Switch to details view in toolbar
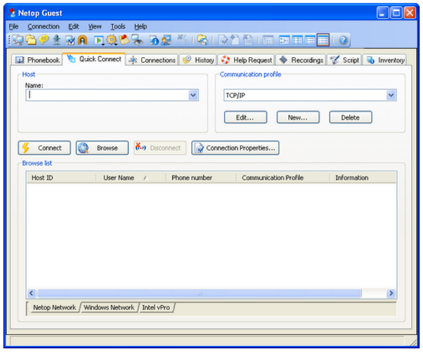This screenshot has height=353, width=423. (323, 40)
